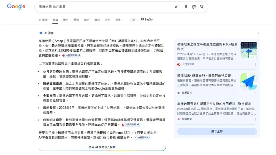276x155 pixels.
Task: Expand the 更多 dropdown
Action: (x=119, y=20)
